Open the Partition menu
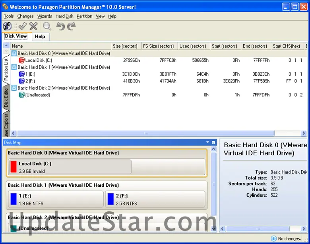The image size is (310, 244). coord(84,16)
